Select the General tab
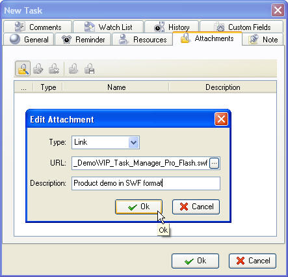 29,40
